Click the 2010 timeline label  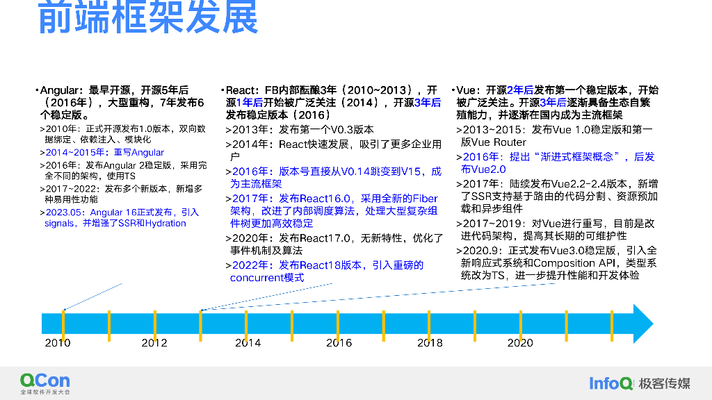pos(58,343)
